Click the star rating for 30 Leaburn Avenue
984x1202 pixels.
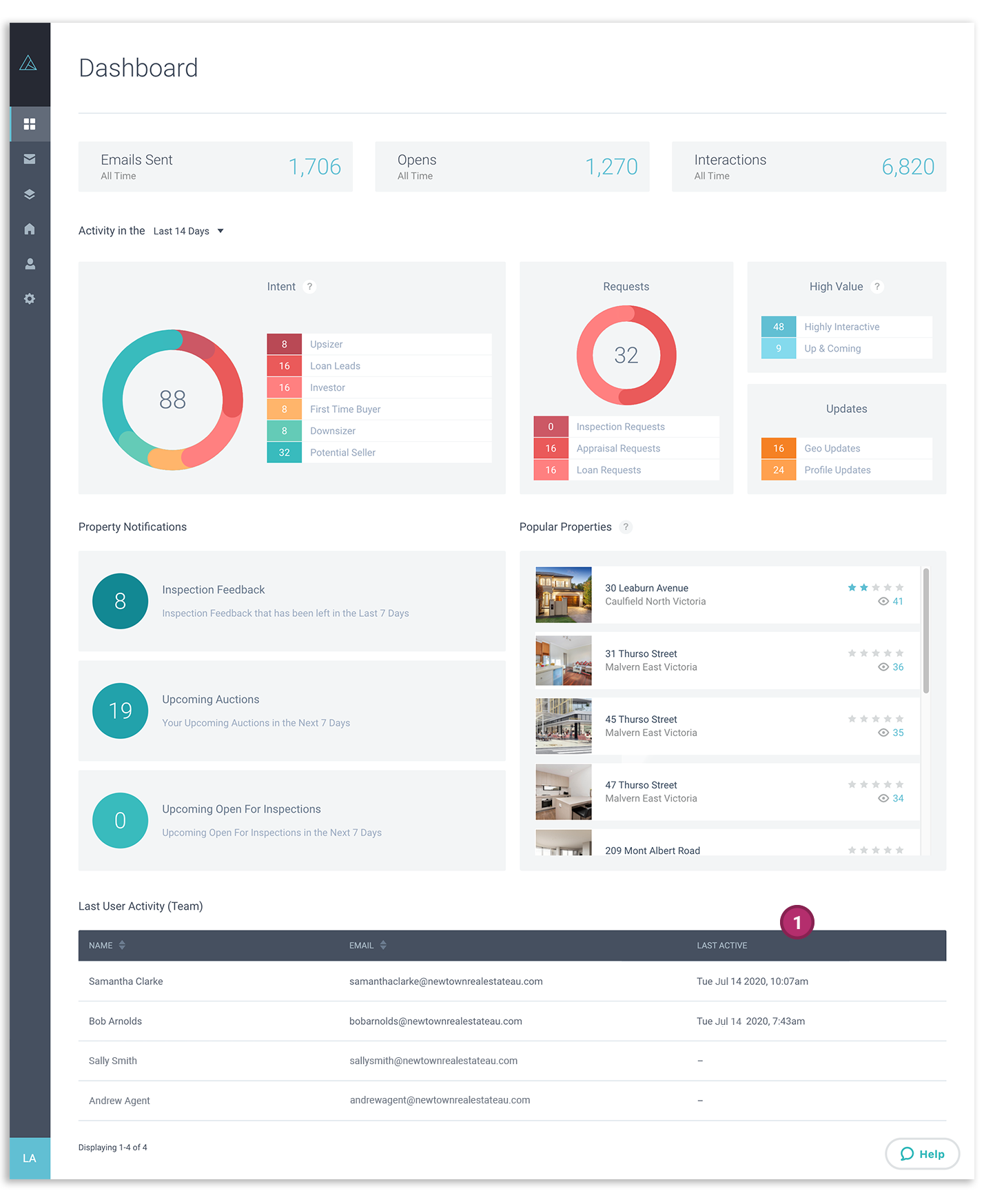tap(875, 588)
